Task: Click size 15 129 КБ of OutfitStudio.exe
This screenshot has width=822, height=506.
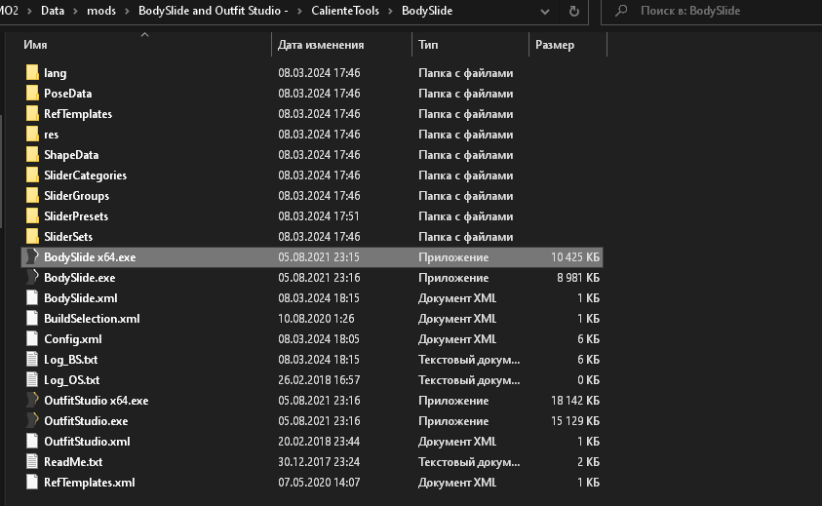Action: (x=575, y=420)
